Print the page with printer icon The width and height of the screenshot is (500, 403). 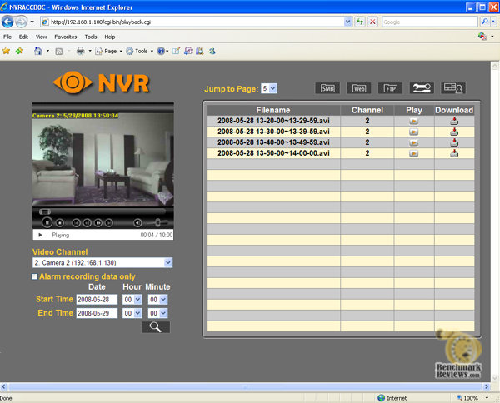coord(80,51)
